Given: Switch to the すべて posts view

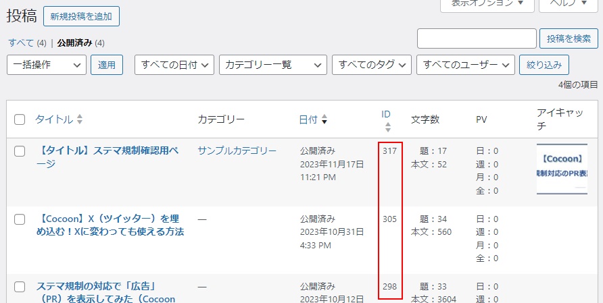Looking at the screenshot, I should tap(21, 43).
